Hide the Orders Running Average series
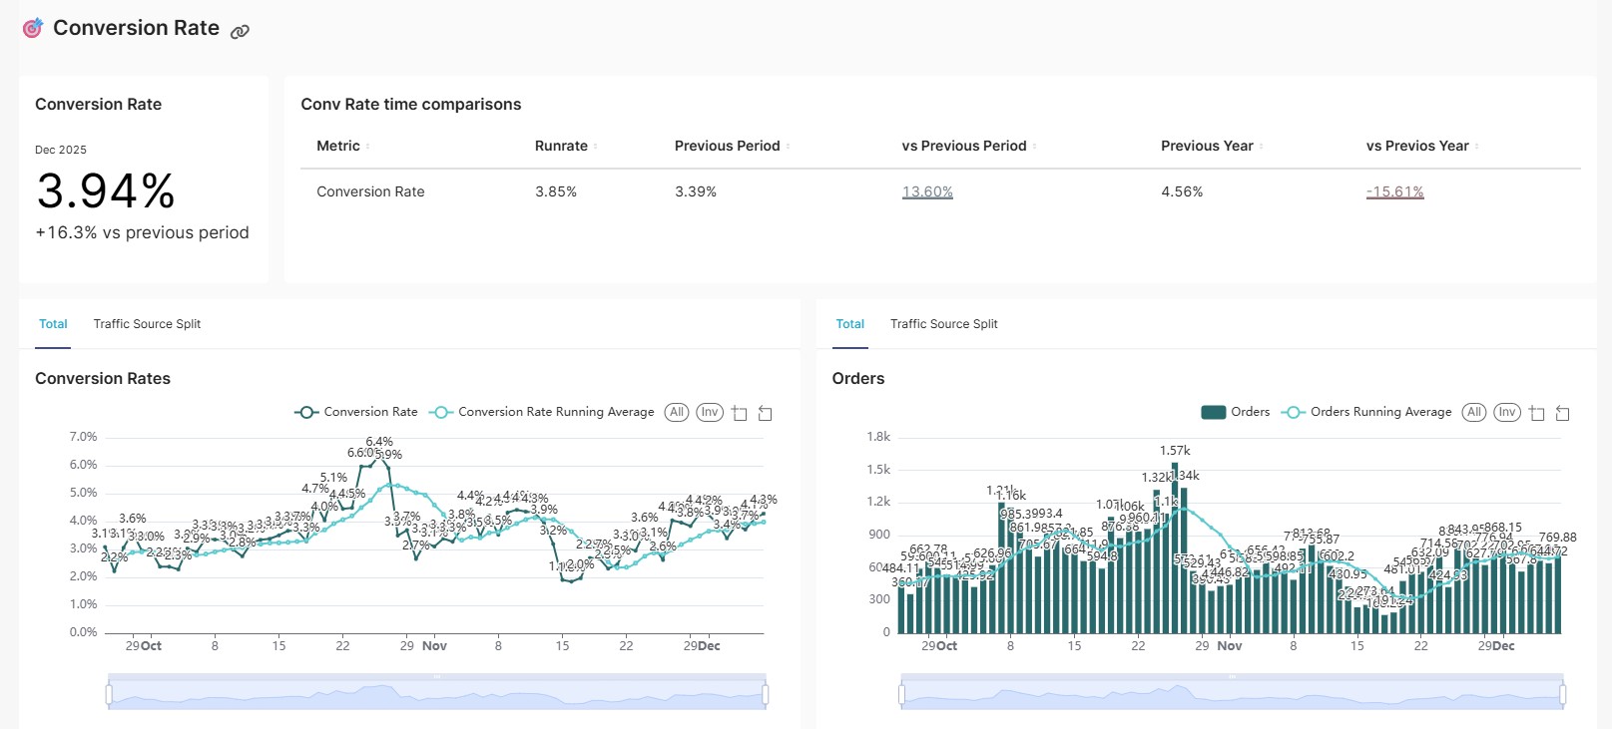1612x729 pixels. pyautogui.click(x=1368, y=412)
